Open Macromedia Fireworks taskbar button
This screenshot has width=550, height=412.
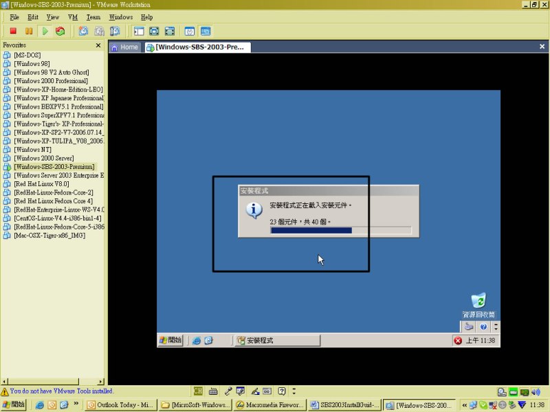pos(269,405)
